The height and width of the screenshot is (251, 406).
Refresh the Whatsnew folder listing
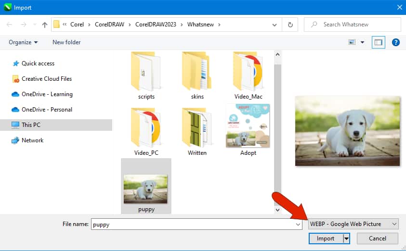[290, 25]
